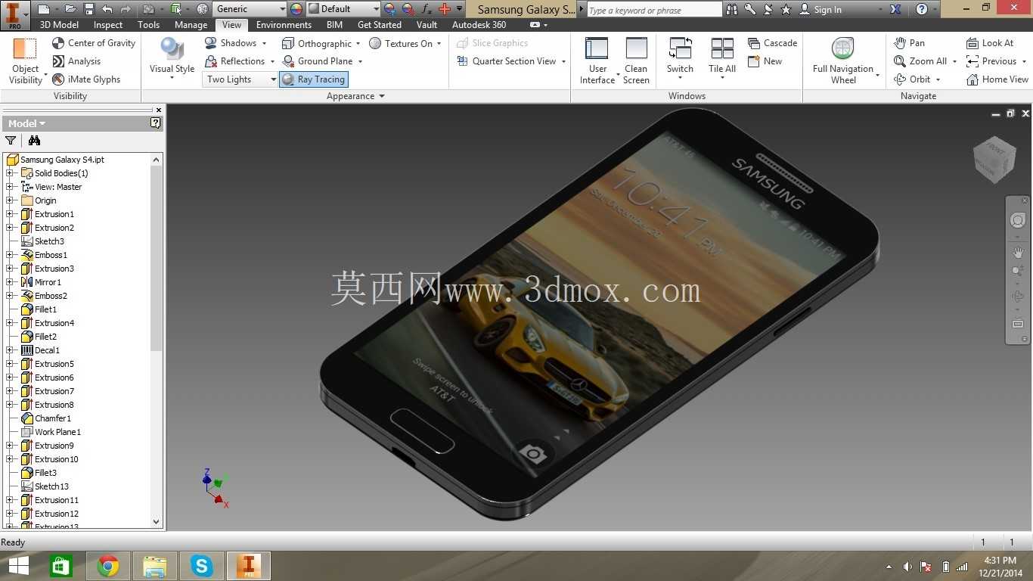Toggle Shadows in Appearance panel
This screenshot has width=1033, height=581.
(231, 43)
